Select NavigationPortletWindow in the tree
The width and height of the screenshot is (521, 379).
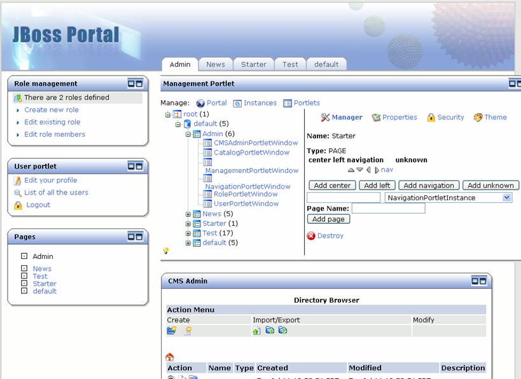point(248,187)
